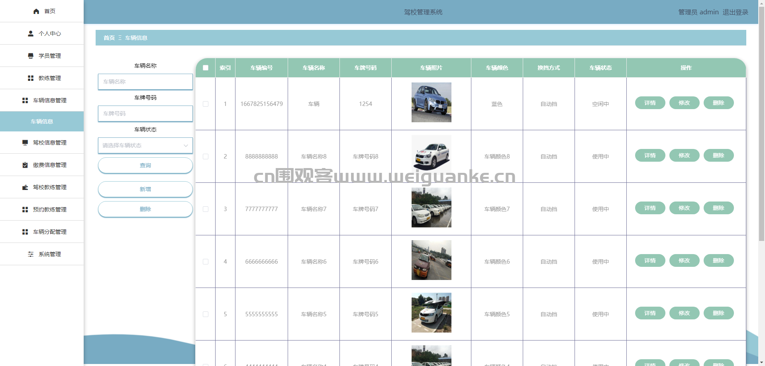Click the clipboard icon beside 缴费信息管理
Viewport: 765px width, 366px height.
coord(25,165)
